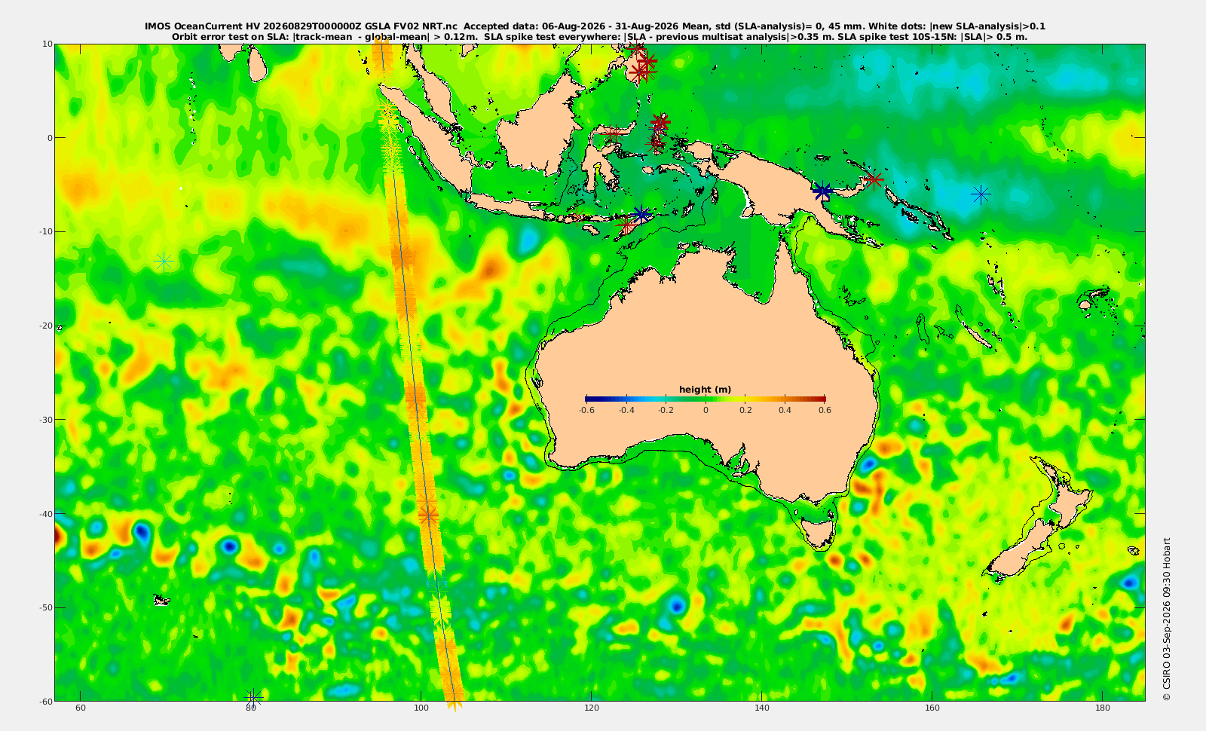The image size is (1206, 731).
Task: Click the blue asterisk marker east of Solomon Islands
Action: [x=980, y=194]
